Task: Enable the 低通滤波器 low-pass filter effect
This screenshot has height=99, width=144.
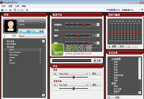Action: click(x=112, y=75)
